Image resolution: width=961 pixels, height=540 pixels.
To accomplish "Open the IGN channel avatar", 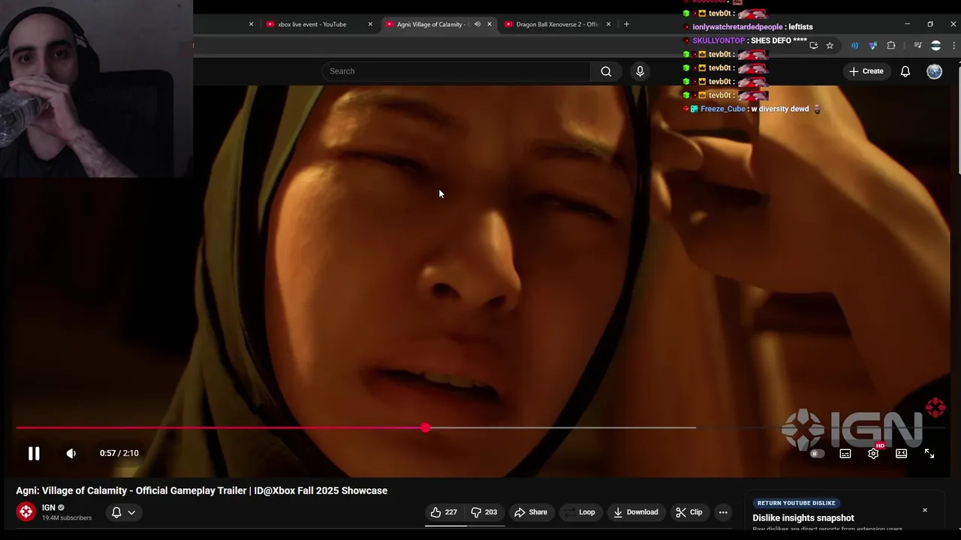I will coord(26,511).
